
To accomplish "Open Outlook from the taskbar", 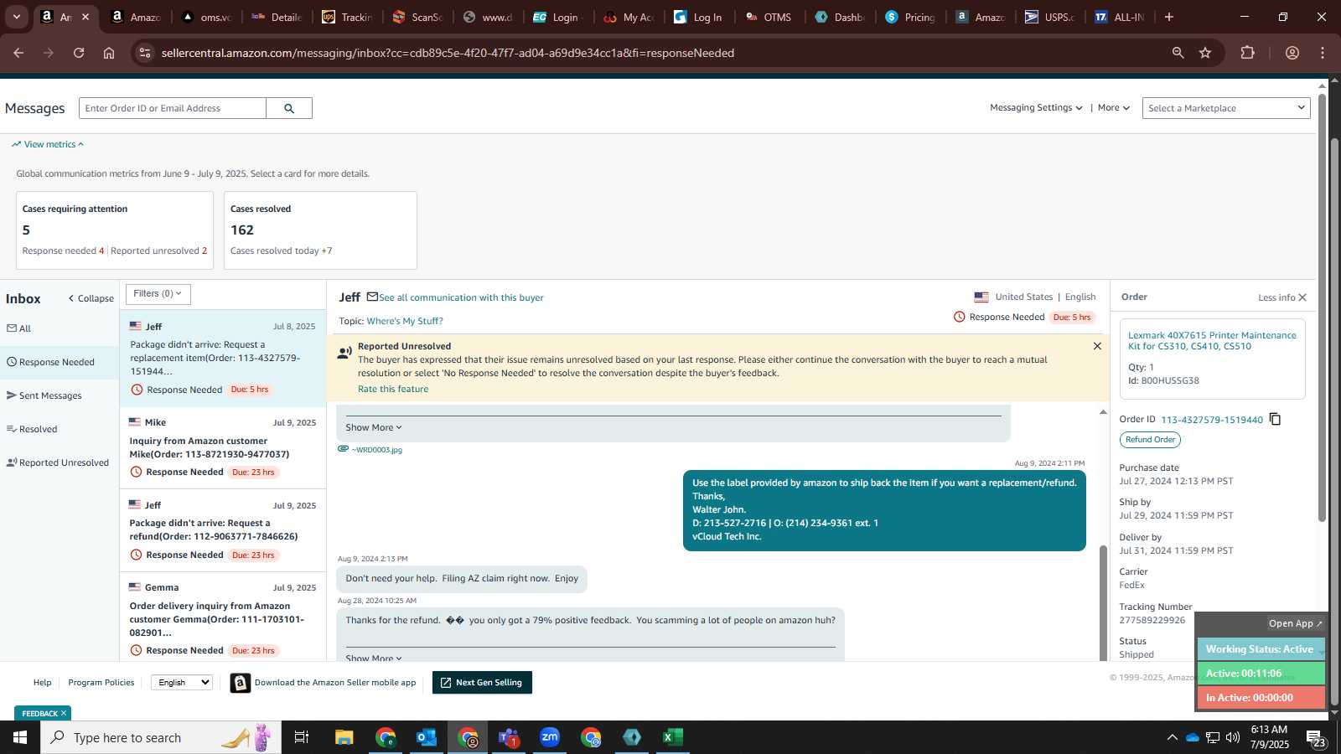I will click(427, 737).
